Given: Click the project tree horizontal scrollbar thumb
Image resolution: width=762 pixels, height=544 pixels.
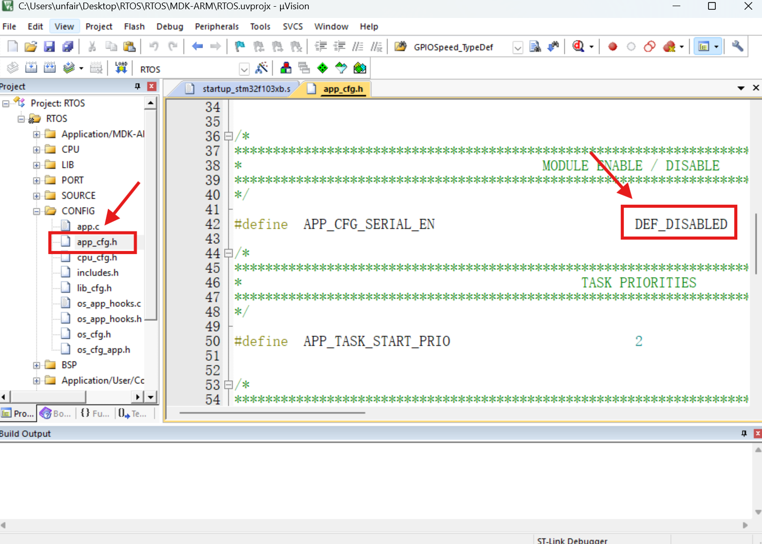Looking at the screenshot, I should tap(48, 397).
